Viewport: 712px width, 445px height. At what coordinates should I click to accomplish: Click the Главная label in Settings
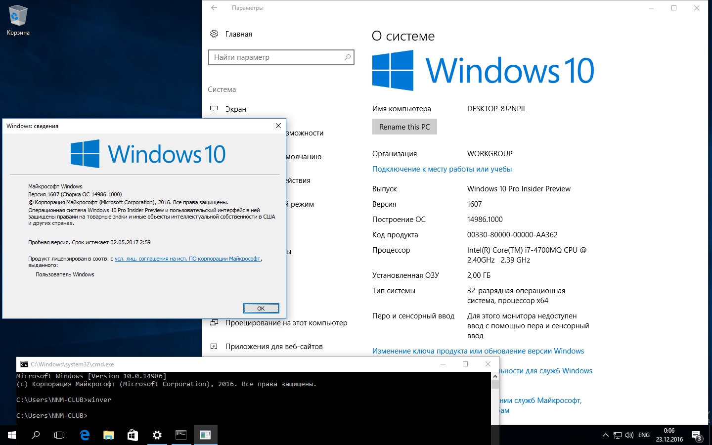click(x=239, y=34)
